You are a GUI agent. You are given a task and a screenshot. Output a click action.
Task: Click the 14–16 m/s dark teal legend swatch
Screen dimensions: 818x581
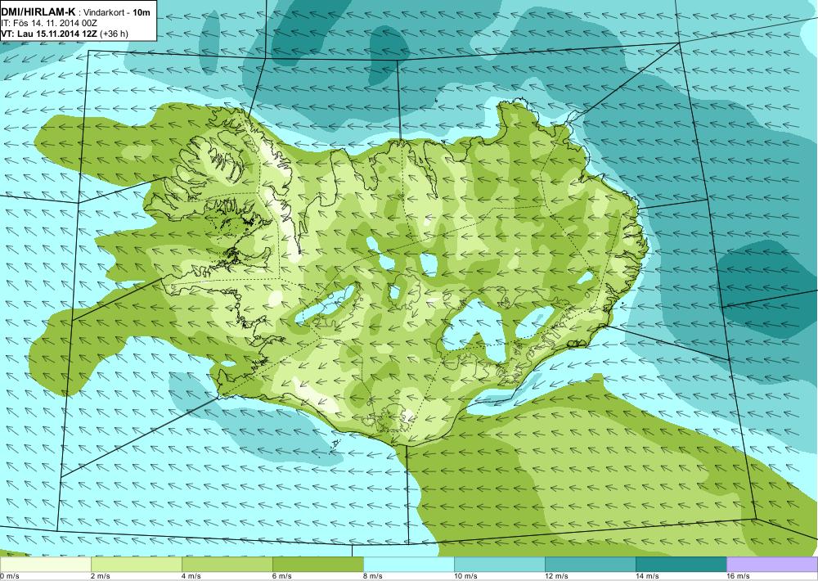[681, 565]
